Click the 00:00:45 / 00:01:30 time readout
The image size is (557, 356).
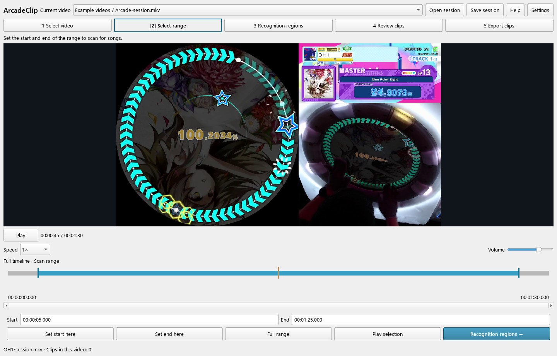click(x=62, y=236)
